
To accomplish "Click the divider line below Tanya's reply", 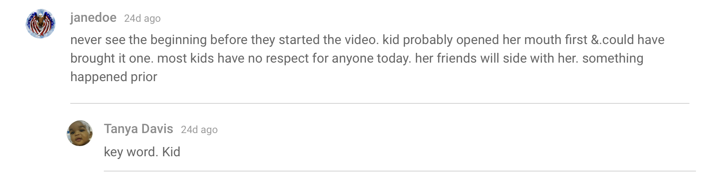I will coord(400,171).
